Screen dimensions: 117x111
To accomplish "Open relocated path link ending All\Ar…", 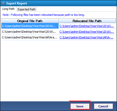I will tap(86, 37).
